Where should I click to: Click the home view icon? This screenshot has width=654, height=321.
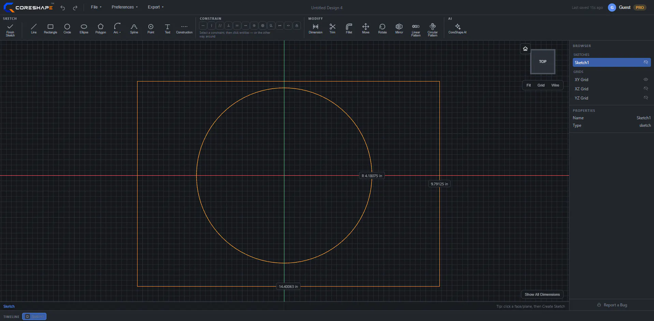[525, 49]
